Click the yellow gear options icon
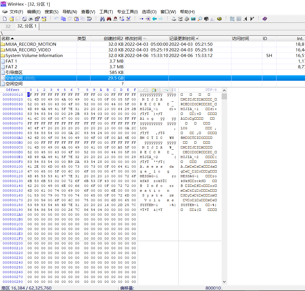The height and width of the screenshot is (291, 305). click(219, 19)
